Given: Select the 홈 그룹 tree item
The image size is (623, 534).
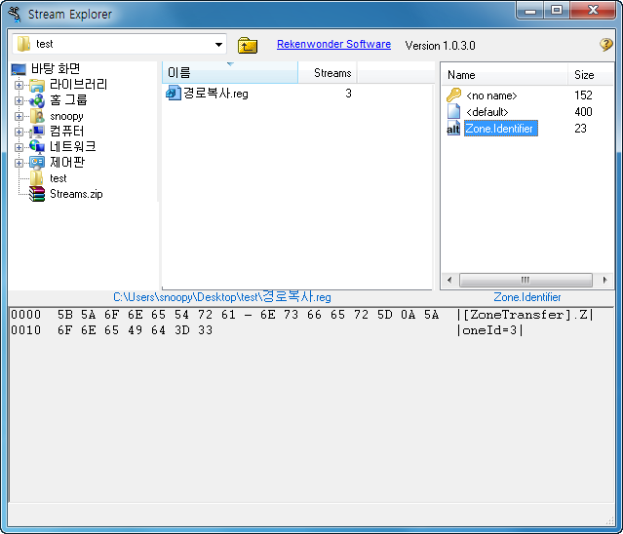Looking at the screenshot, I should pyautogui.click(x=68, y=100).
